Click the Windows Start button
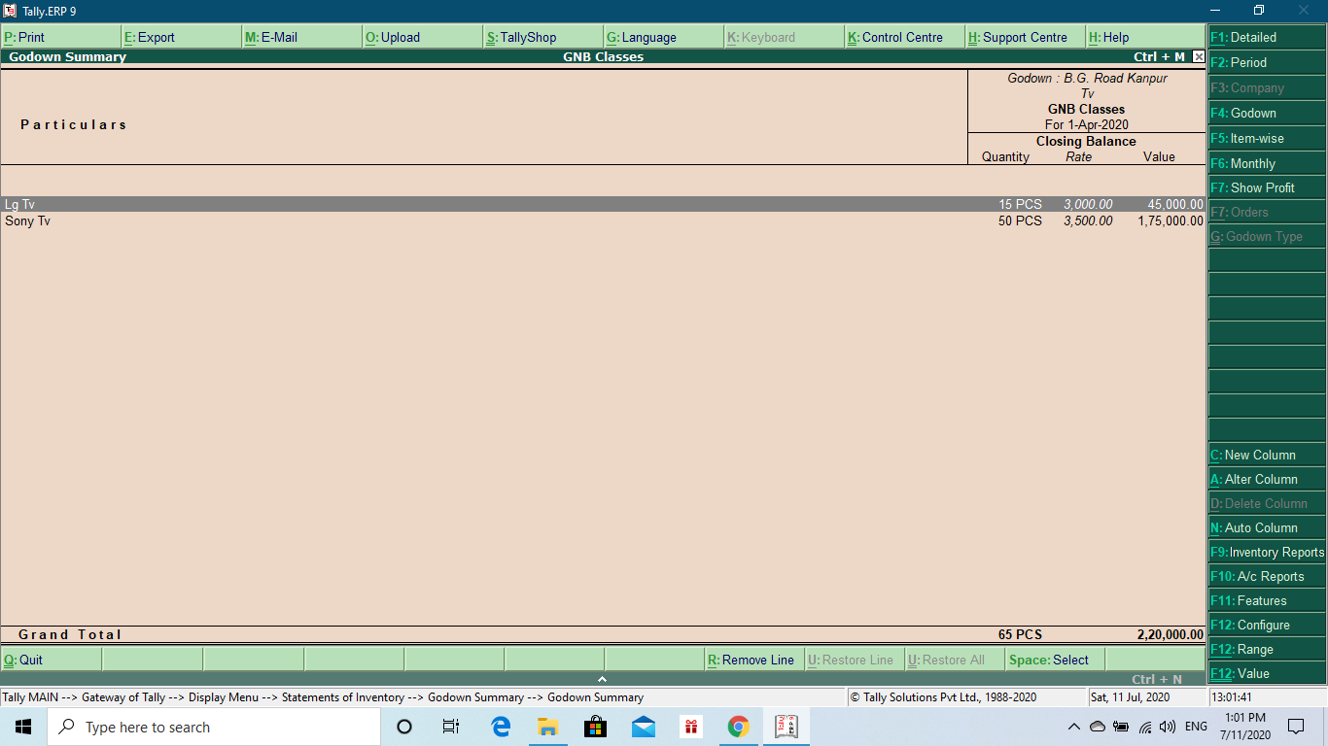 click(22, 727)
